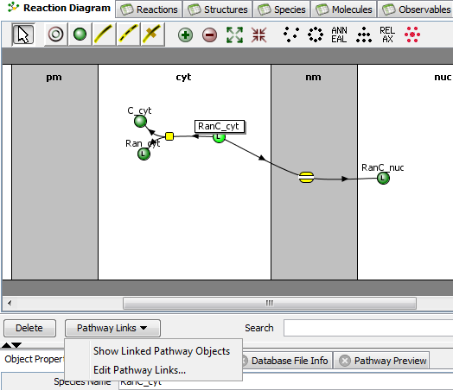The image size is (453, 390).
Task: Select the green species tool
Action: [x=80, y=35]
